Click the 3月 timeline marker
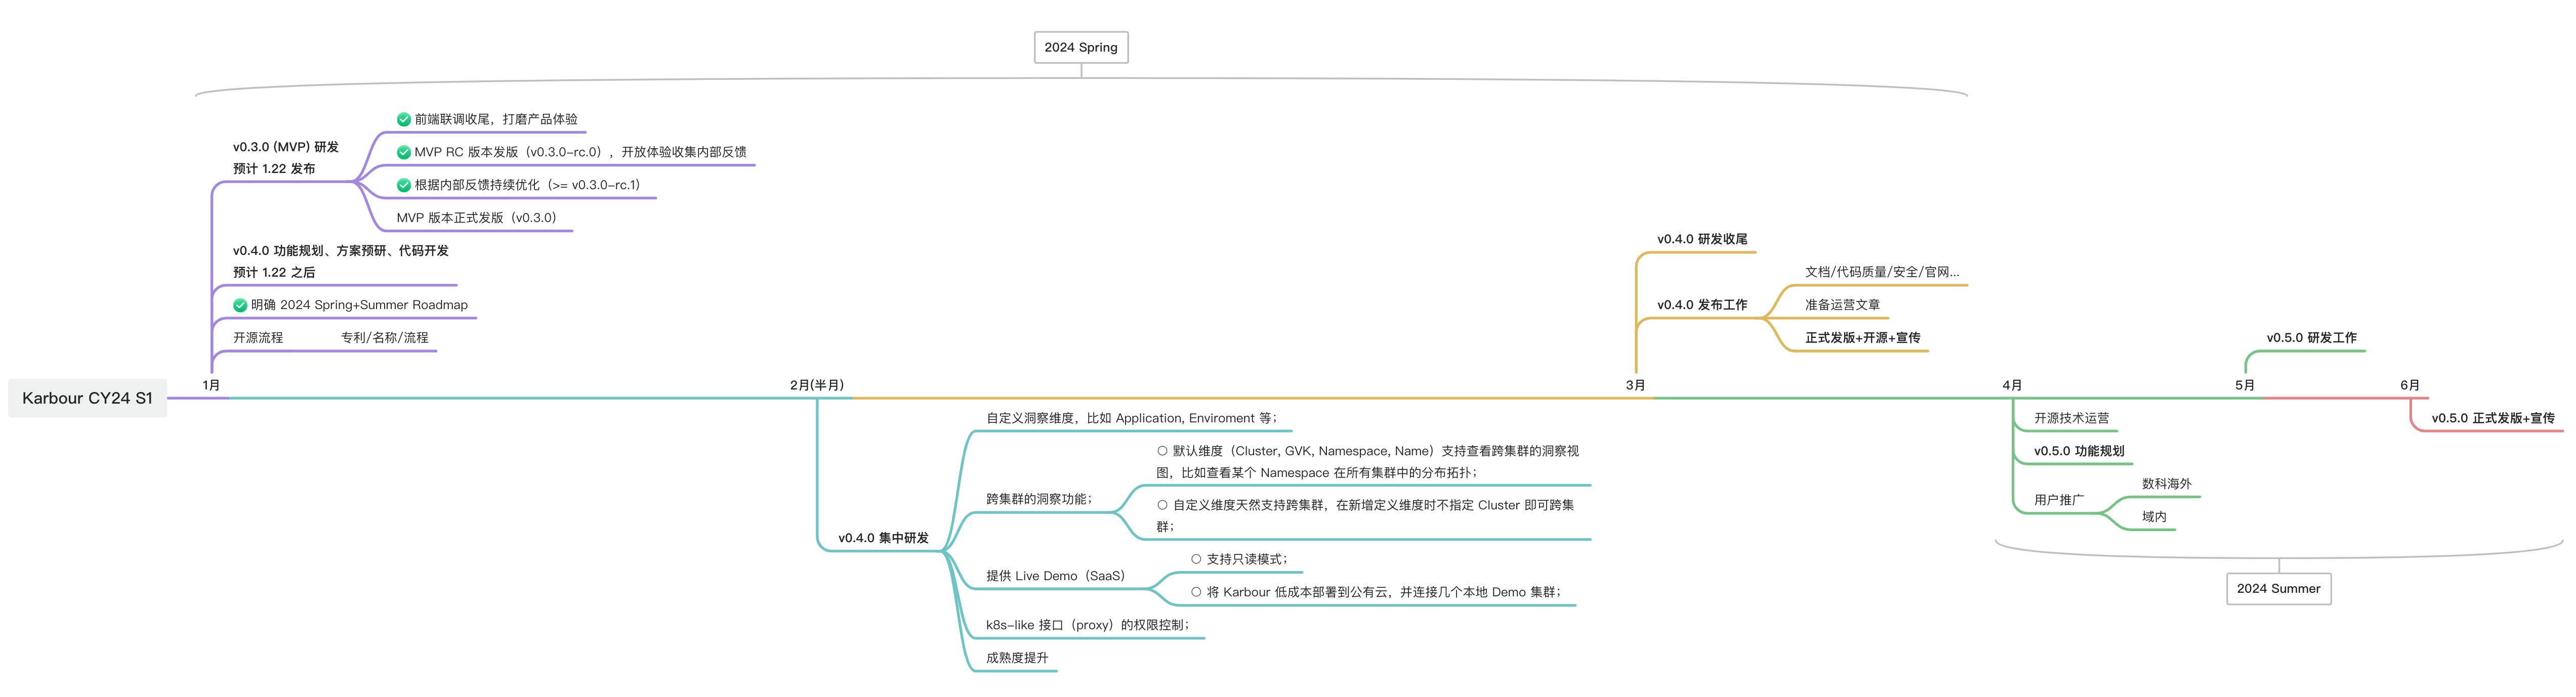2576x697 pixels. point(1635,385)
